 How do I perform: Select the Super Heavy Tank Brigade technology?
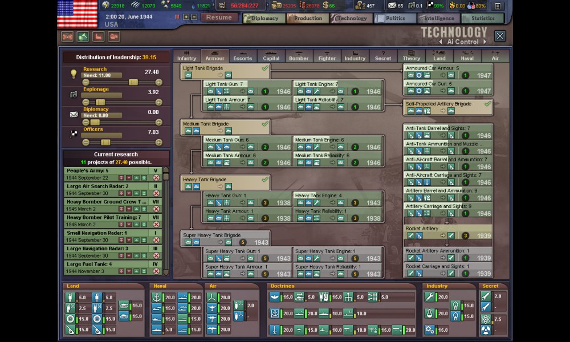pos(225,238)
